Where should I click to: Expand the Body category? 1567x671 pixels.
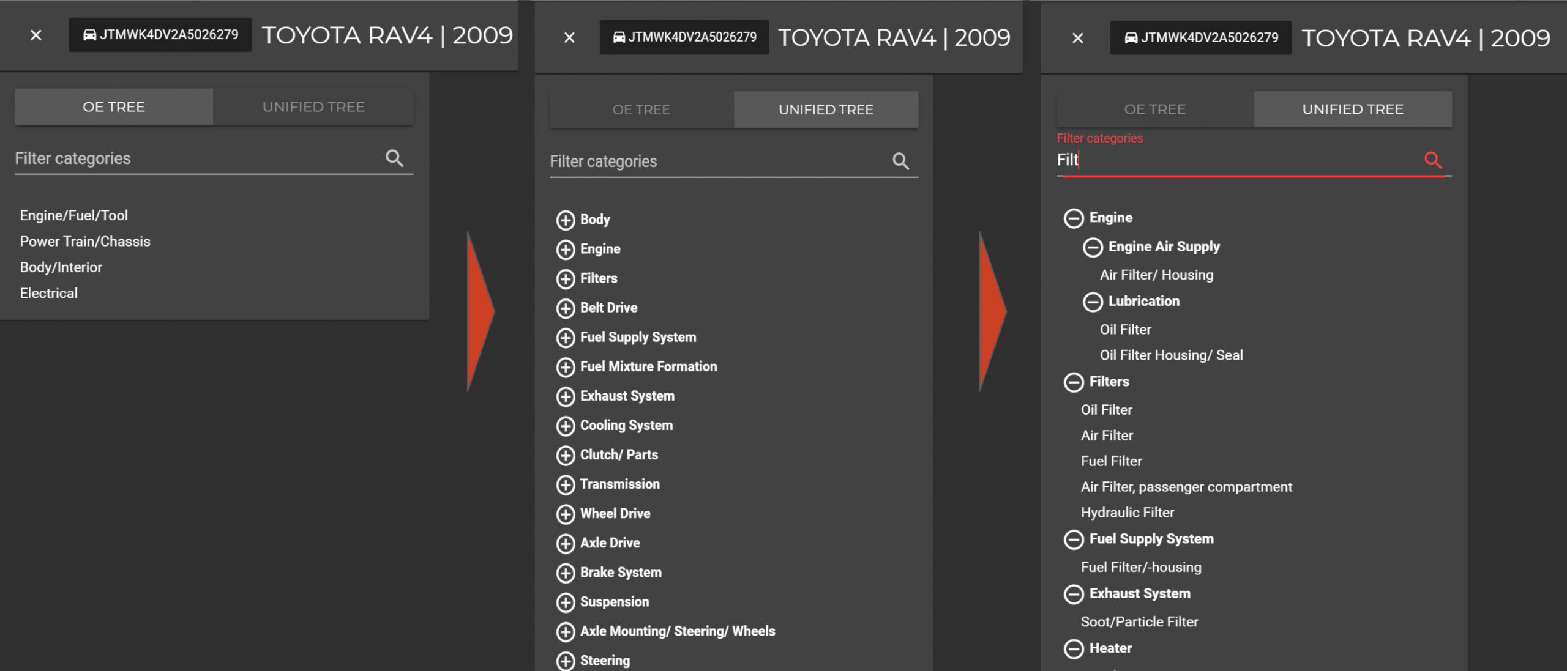pos(566,220)
